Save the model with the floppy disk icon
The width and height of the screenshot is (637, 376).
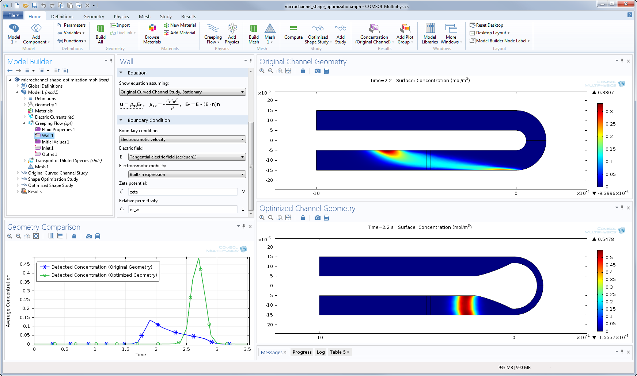[35, 5]
